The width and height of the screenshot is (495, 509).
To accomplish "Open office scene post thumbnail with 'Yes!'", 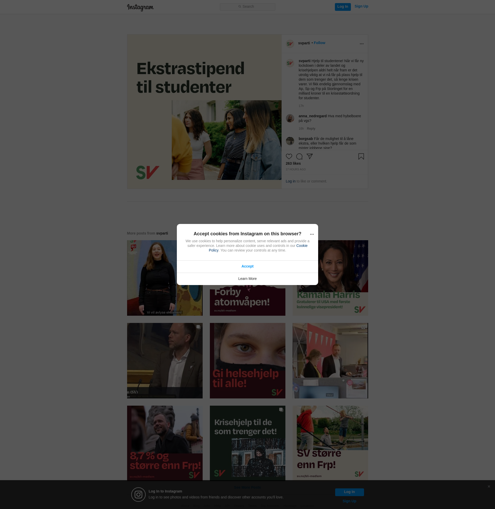I will tap(330, 361).
